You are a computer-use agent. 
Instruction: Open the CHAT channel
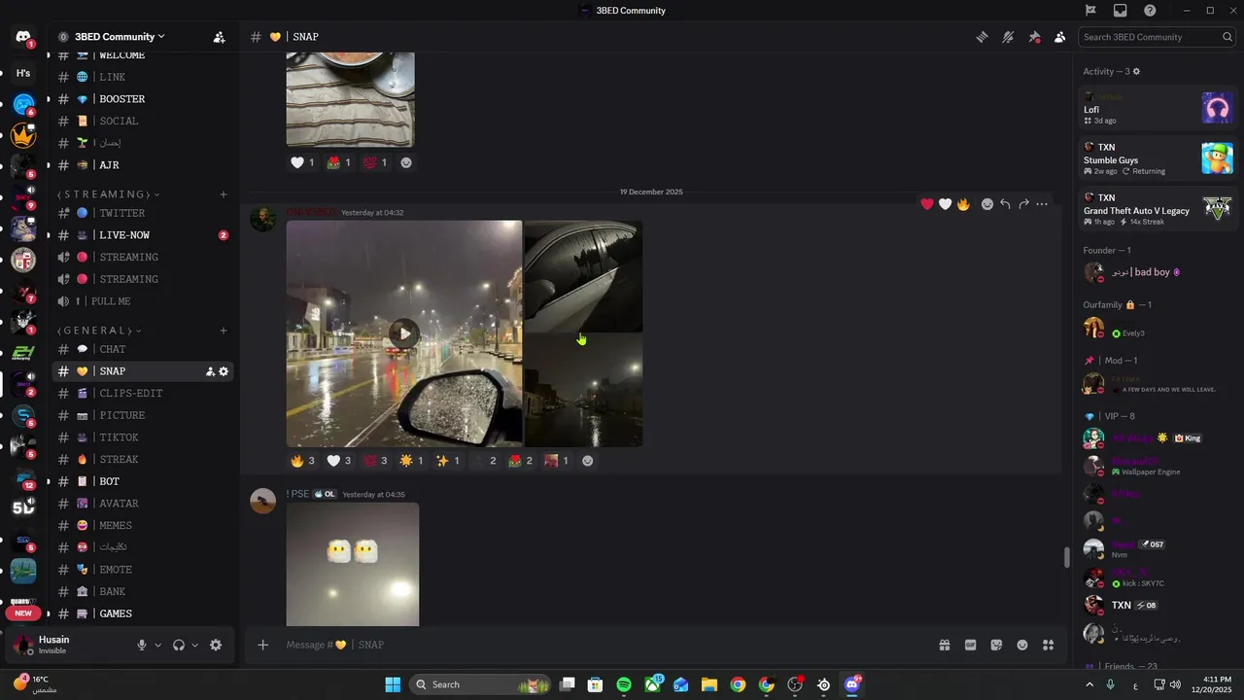[x=143, y=349]
